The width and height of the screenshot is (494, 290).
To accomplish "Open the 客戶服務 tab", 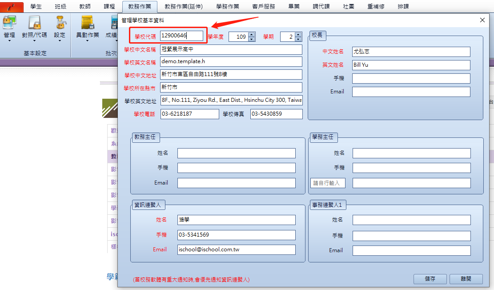I will [x=264, y=7].
